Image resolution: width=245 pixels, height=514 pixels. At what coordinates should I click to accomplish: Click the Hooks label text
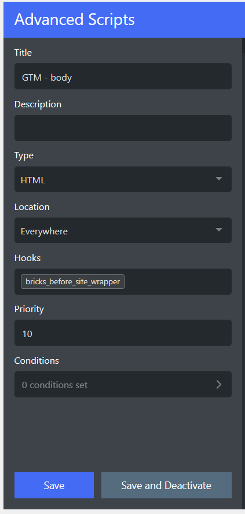(x=27, y=258)
